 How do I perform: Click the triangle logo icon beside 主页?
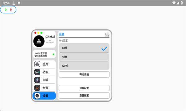pos(37,64)
